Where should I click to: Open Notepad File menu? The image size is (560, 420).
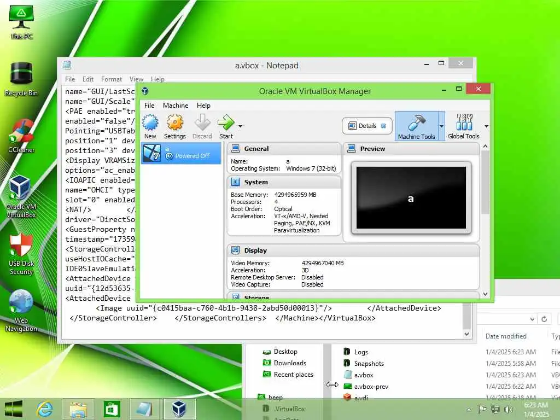pyautogui.click(x=70, y=79)
